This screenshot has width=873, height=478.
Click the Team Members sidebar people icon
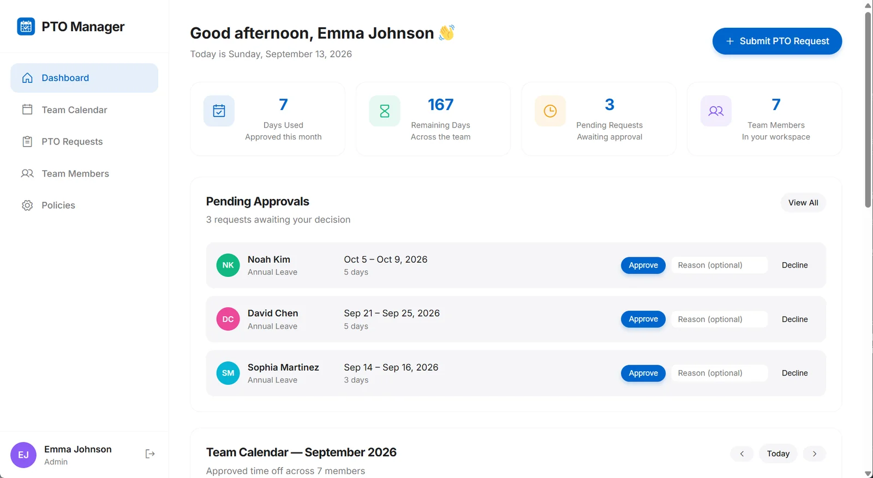pyautogui.click(x=27, y=173)
